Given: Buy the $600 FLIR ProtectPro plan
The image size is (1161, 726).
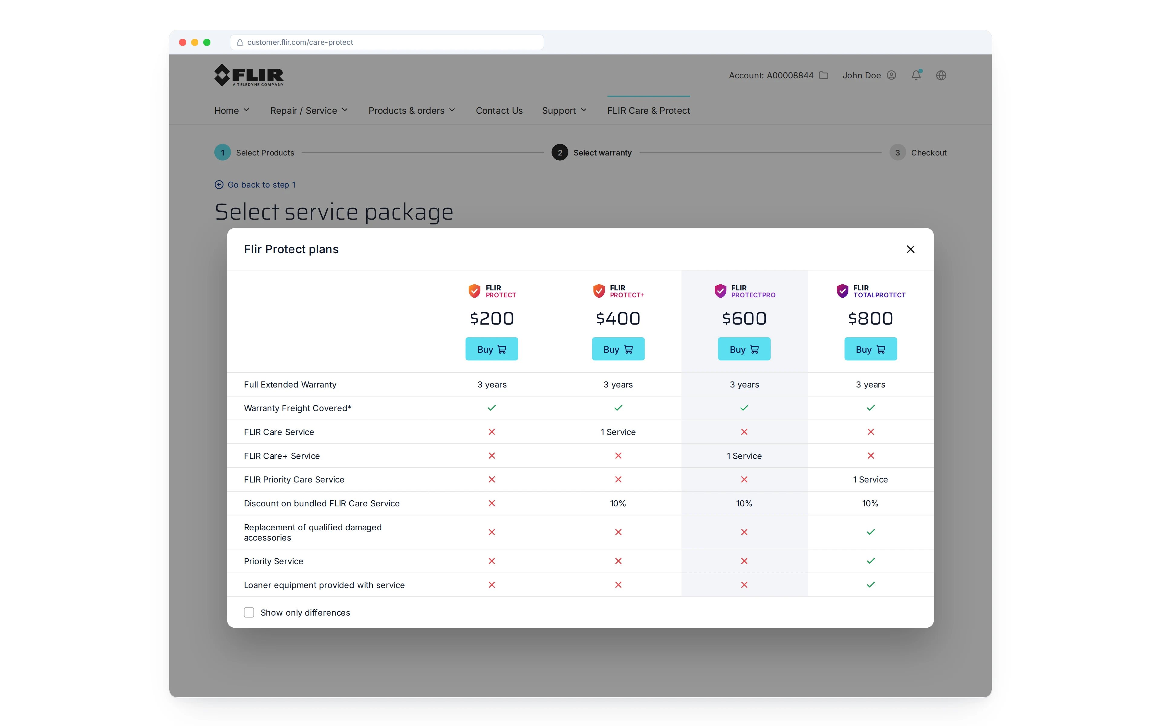Looking at the screenshot, I should [744, 349].
